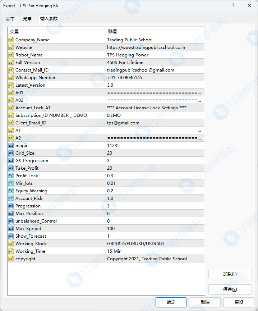Image resolution: width=258 pixels, height=311 pixels.
Task: Click the integer icon beside GS_Progression
Action: click(x=11, y=161)
